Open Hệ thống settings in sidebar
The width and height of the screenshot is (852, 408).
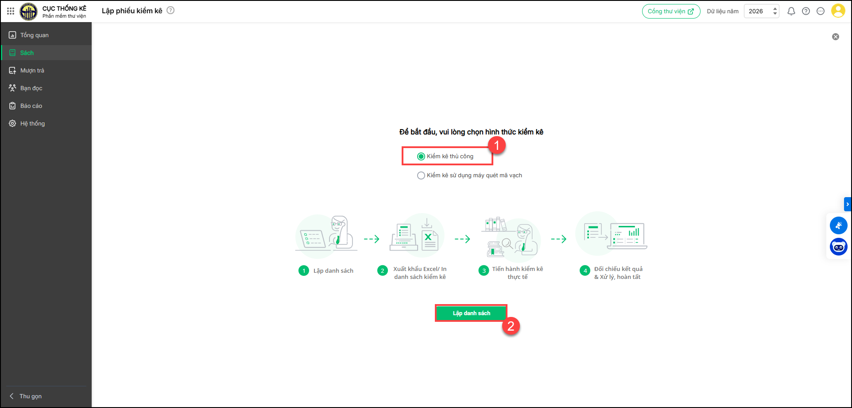coord(32,124)
